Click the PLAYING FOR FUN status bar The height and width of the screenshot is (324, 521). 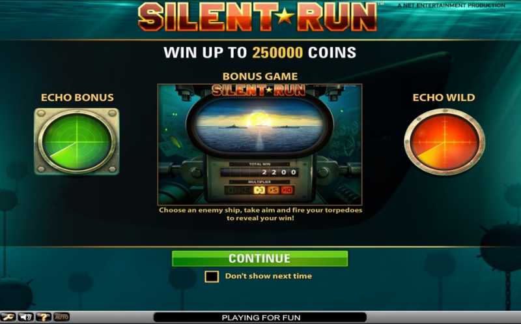pos(260,317)
